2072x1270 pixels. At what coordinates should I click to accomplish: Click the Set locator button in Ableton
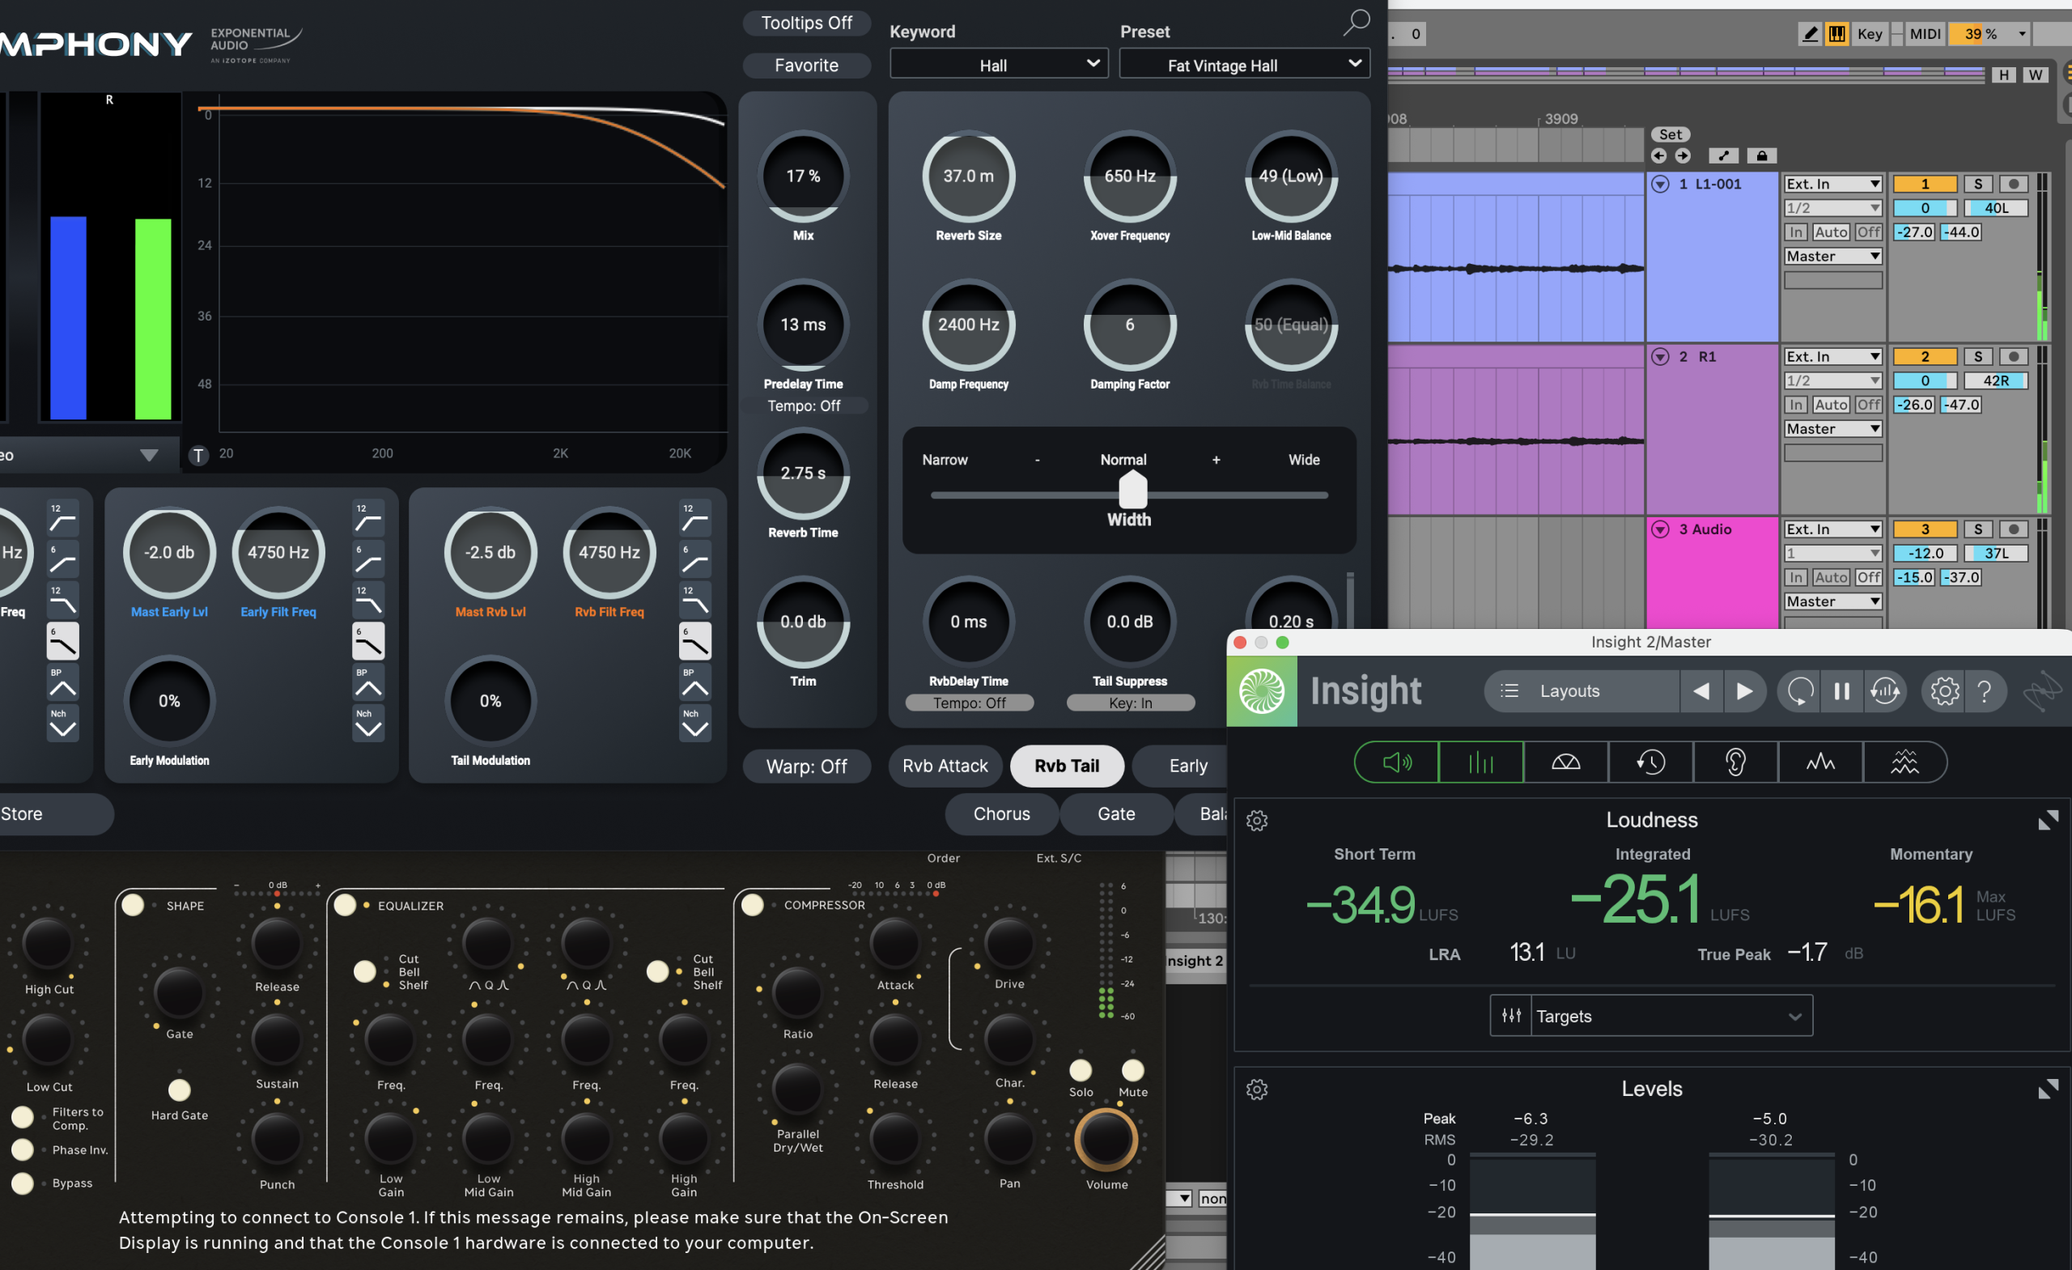tap(1670, 134)
